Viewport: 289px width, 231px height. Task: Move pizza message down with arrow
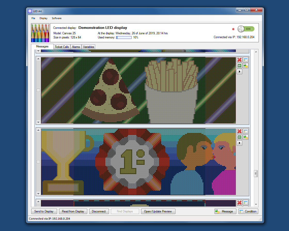click(x=38, y=122)
